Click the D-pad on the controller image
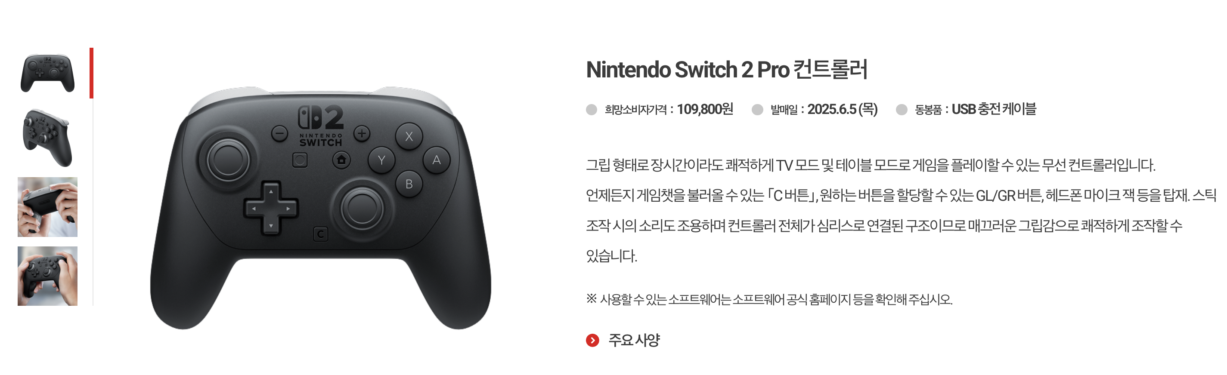Image resolution: width=1227 pixels, height=375 pixels. 270,209
